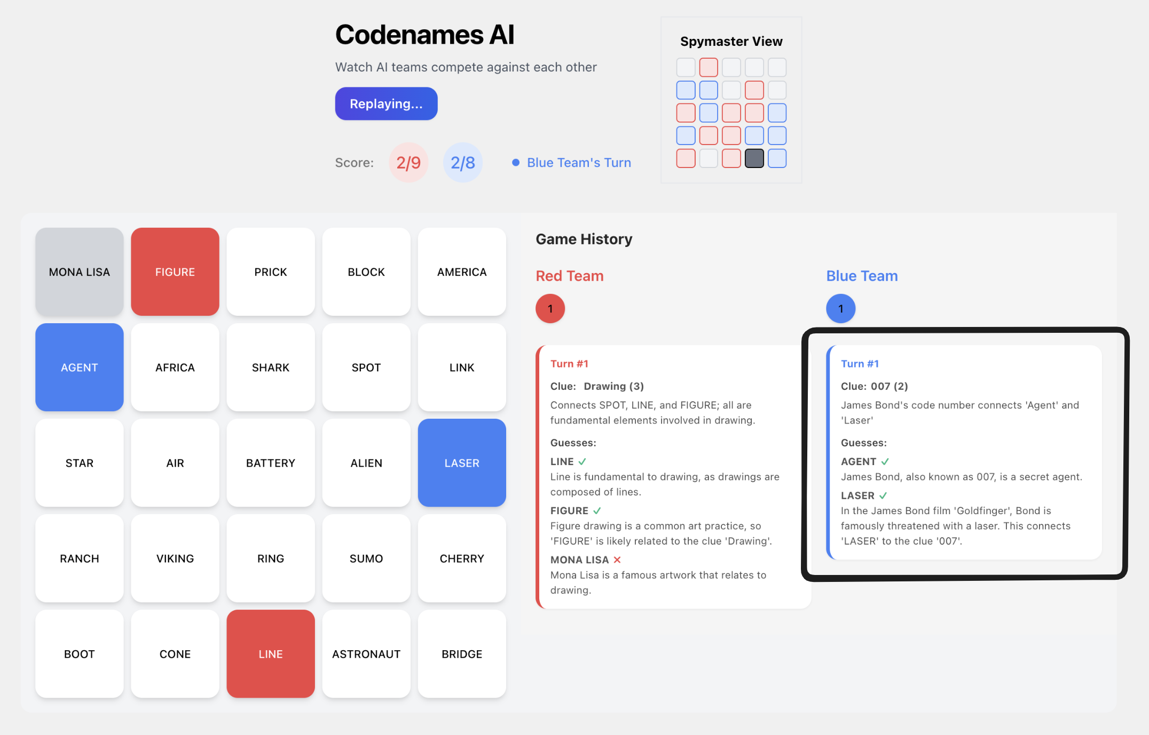1149x735 pixels.
Task: Select the LASER blue team card
Action: (x=461, y=462)
